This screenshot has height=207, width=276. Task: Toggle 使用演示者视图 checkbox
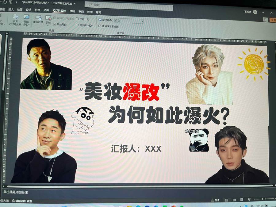100,26
